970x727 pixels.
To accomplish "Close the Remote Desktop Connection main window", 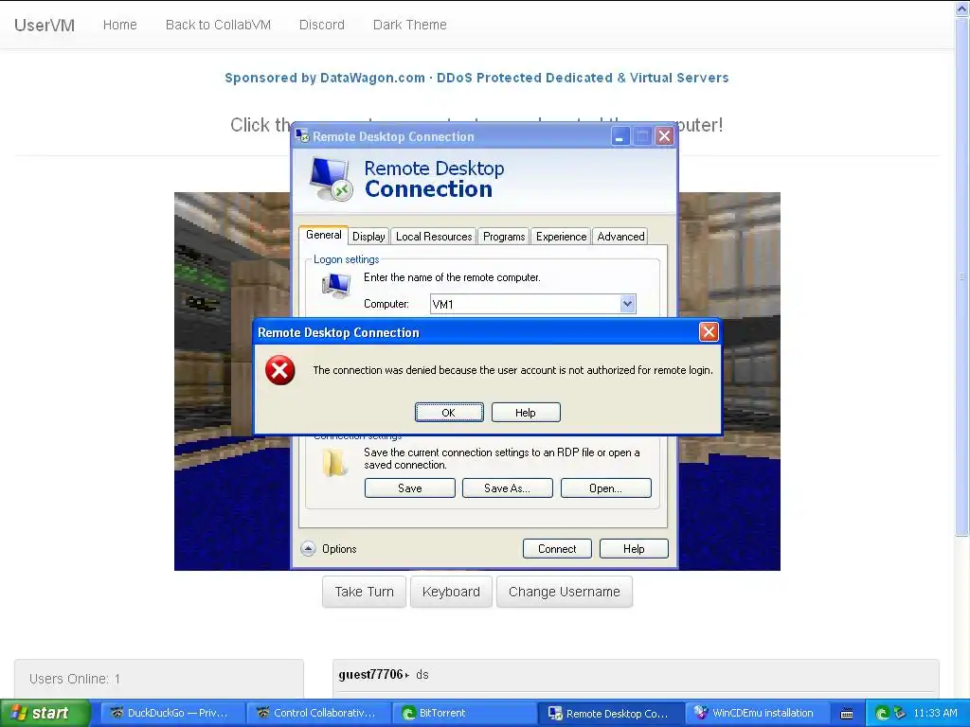I will (x=664, y=136).
